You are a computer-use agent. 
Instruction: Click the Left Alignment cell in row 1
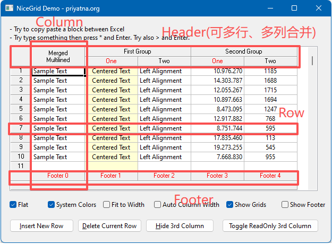(x=164, y=71)
